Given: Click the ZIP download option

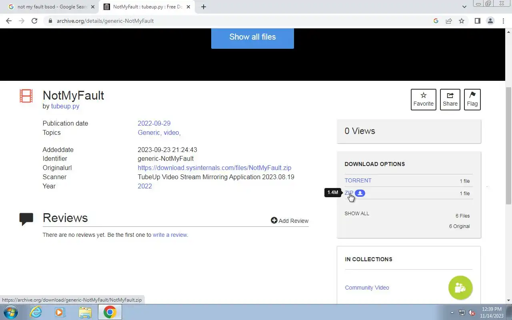Looking at the screenshot, I should click(349, 193).
